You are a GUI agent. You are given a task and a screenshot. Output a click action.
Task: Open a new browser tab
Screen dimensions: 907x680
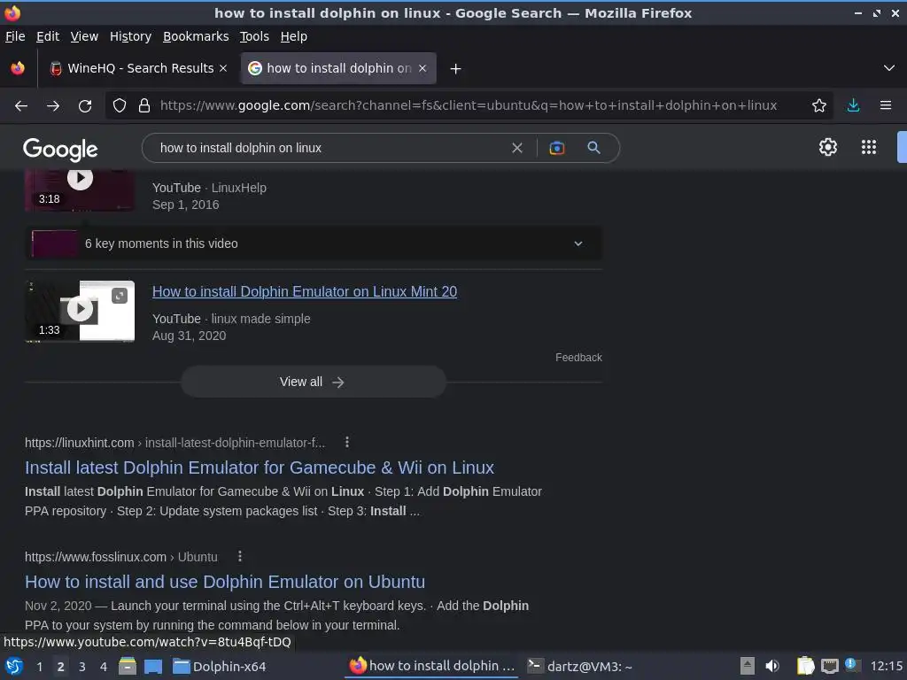pos(456,69)
